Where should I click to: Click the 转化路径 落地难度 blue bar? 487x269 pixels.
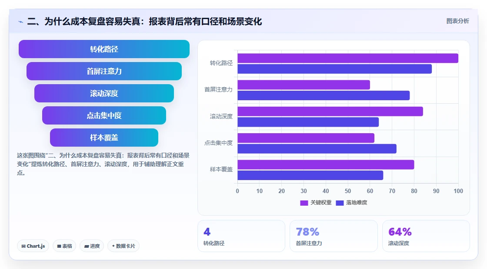point(334,69)
